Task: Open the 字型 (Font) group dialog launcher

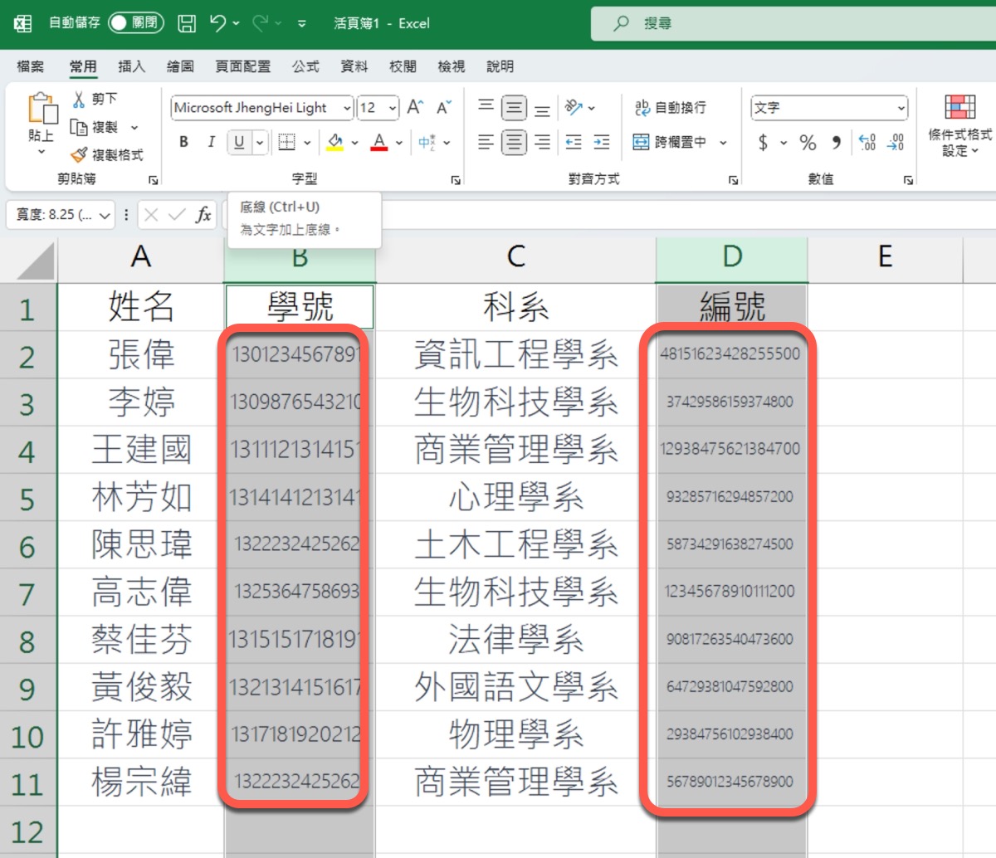Action: point(456,180)
